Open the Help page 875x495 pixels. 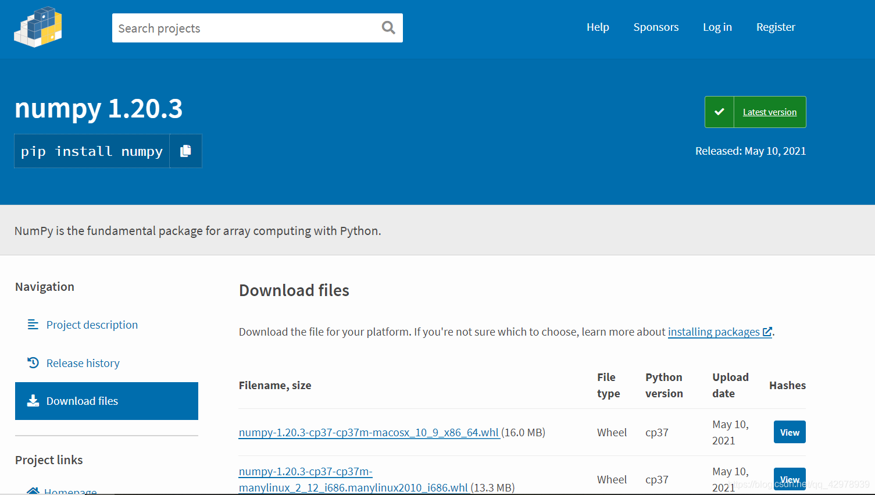(598, 27)
